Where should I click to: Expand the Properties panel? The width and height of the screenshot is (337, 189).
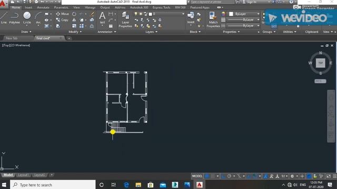tap(231, 31)
